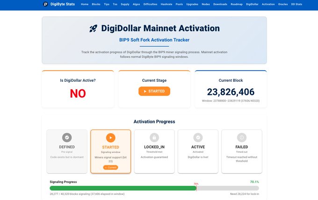Open the Downloads page
318x200 pixels.
pos(220,4)
